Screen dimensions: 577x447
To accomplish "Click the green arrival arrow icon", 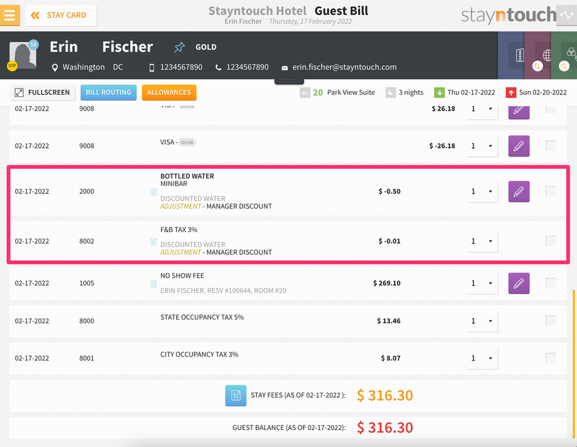I will click(440, 92).
